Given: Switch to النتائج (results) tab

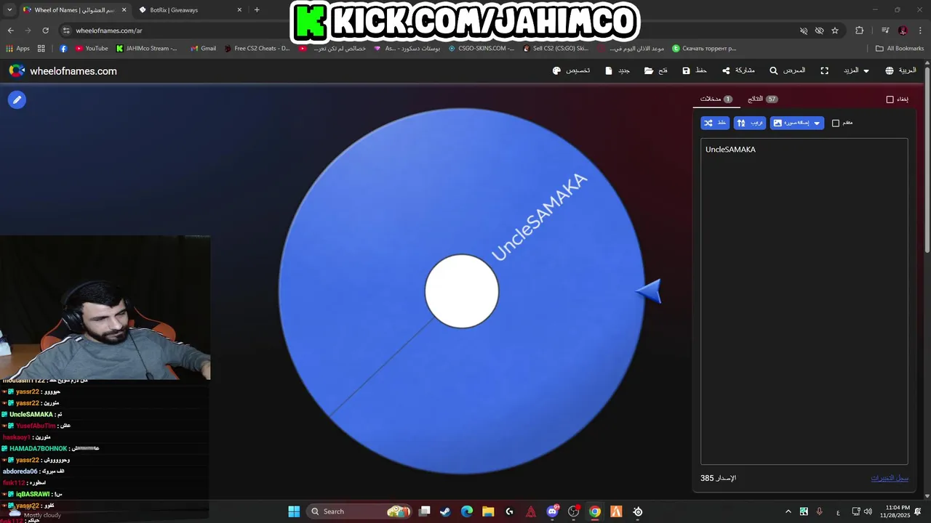Looking at the screenshot, I should pyautogui.click(x=762, y=99).
